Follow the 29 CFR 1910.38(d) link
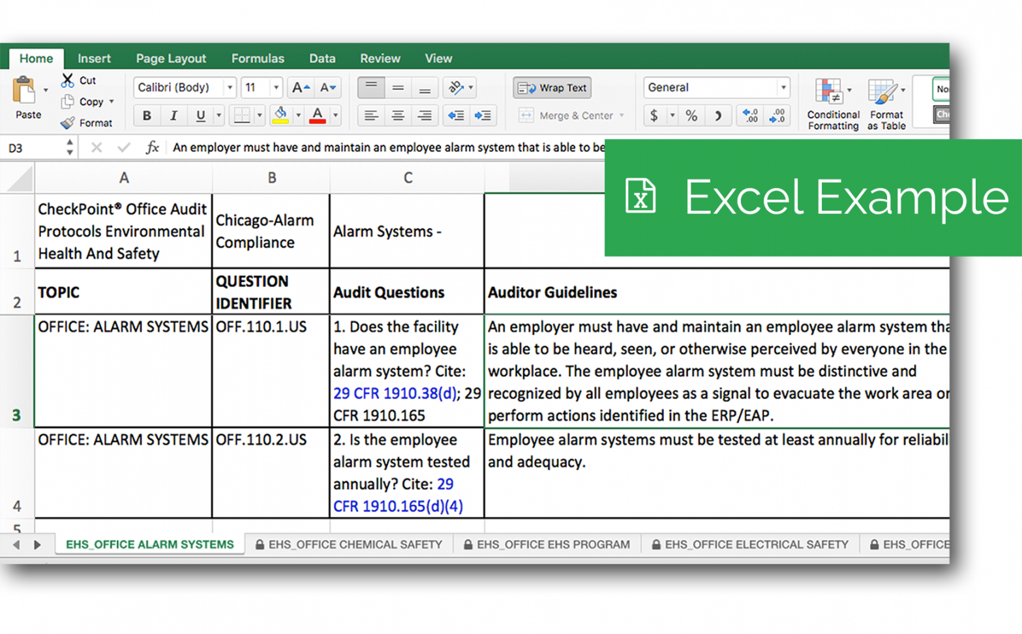The width and height of the screenshot is (1022, 634). pos(395,393)
